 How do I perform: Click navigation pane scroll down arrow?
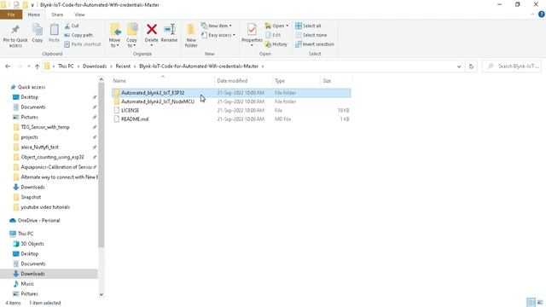pyautogui.click(x=102, y=294)
